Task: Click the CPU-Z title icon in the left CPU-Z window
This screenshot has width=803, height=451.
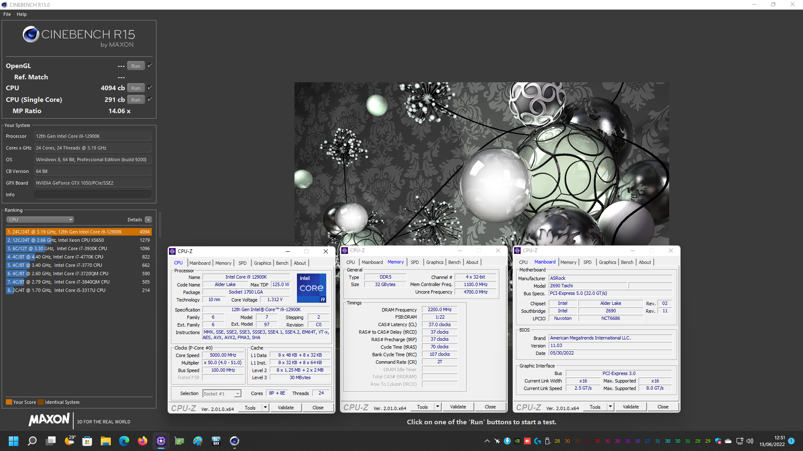Action: [172, 251]
